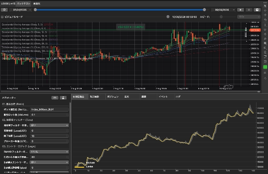This screenshot has width=268, height=174.
Task: Open the EMA フィルター dropdown showing いいえ
Action: coord(49,152)
